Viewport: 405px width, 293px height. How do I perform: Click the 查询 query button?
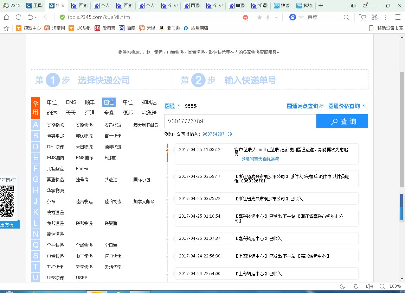pyautogui.click(x=342, y=121)
